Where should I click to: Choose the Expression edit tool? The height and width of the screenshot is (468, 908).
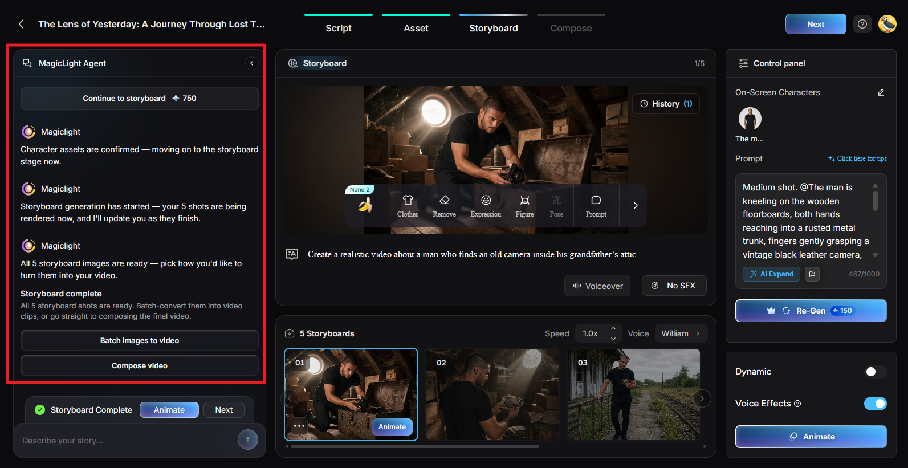point(486,206)
